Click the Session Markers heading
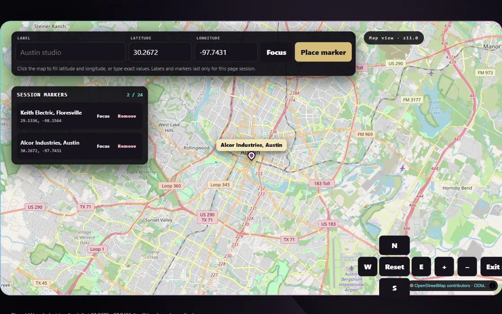Screen dimensions: 502x314 tap(42, 95)
